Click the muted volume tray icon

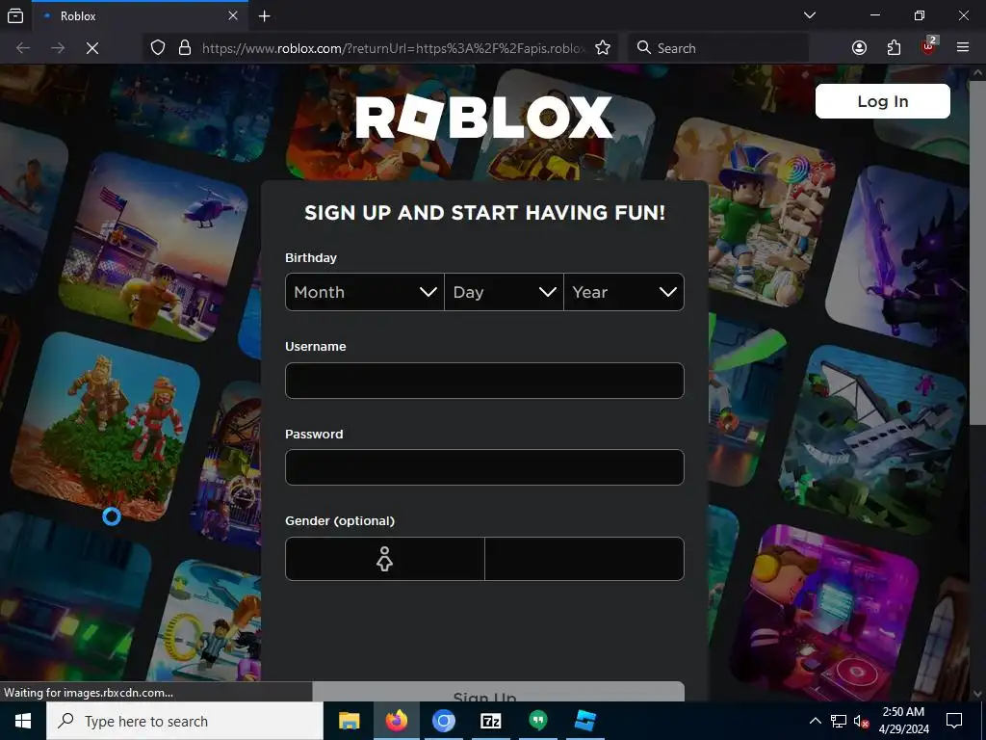tap(861, 721)
